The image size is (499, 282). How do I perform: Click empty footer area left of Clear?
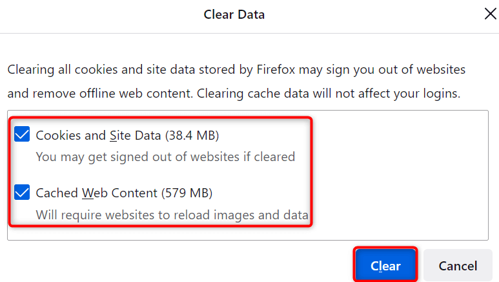[x=174, y=265]
